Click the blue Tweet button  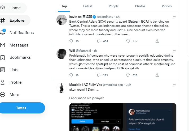pyautogui.click(x=21, y=108)
